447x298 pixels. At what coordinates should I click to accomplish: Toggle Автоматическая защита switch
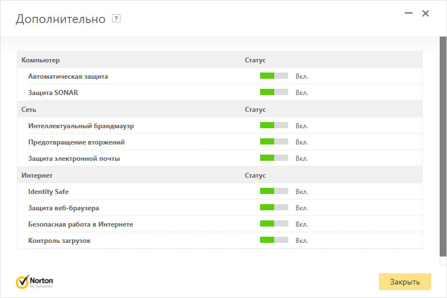(274, 76)
